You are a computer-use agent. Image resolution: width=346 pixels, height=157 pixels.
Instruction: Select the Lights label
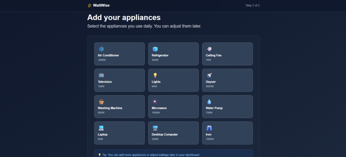[156, 82]
